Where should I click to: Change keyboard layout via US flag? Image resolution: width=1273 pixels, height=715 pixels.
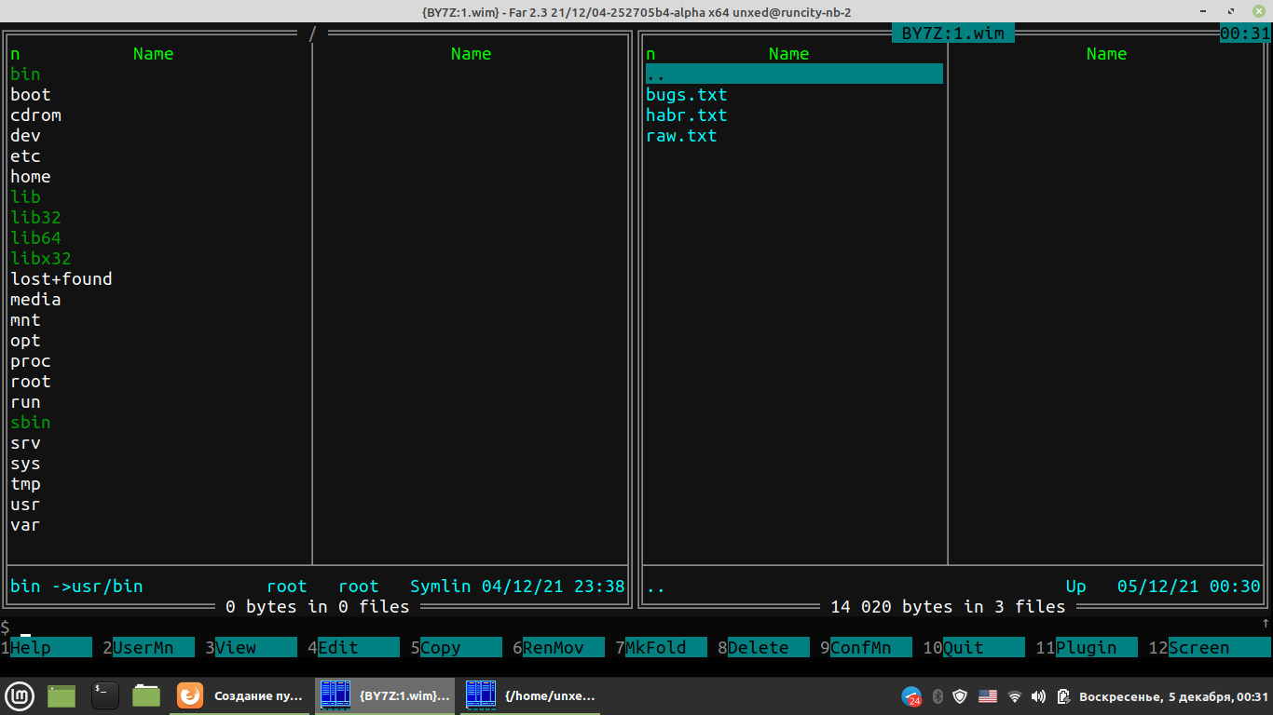tap(988, 696)
